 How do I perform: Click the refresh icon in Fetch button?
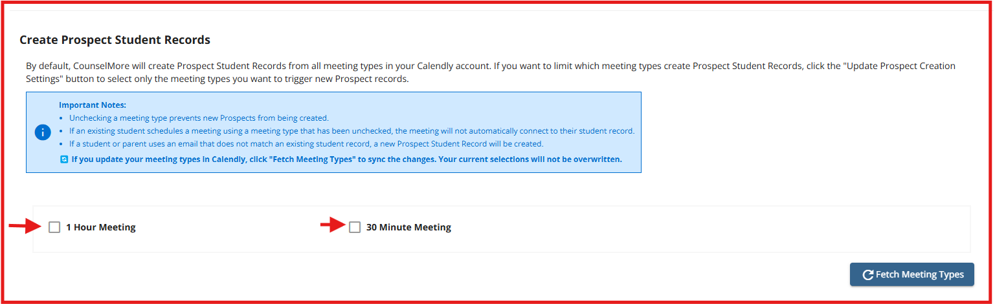click(867, 275)
